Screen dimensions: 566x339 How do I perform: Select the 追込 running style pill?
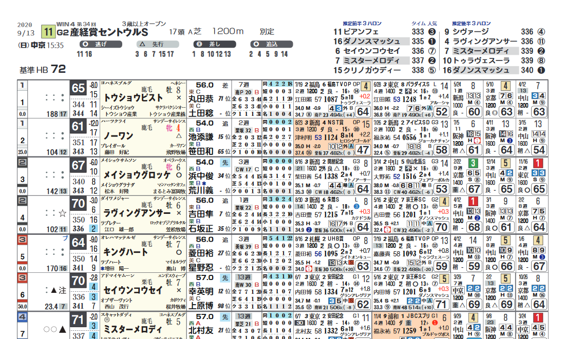point(272,44)
